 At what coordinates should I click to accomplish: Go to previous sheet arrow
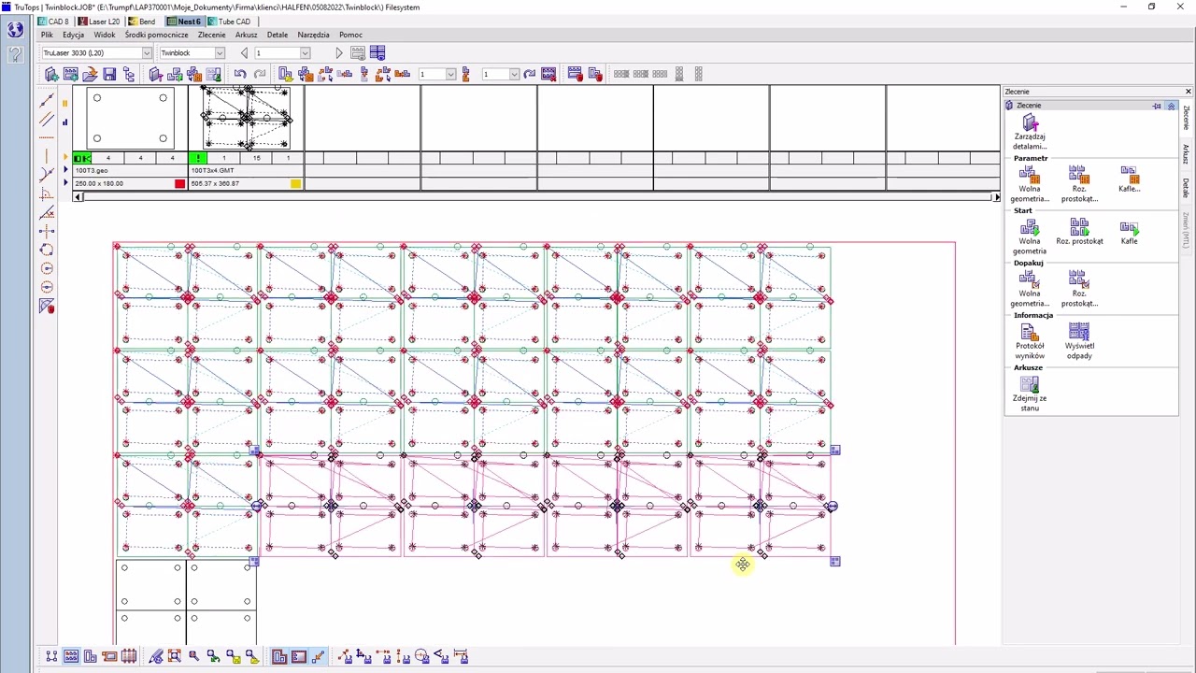(x=244, y=52)
